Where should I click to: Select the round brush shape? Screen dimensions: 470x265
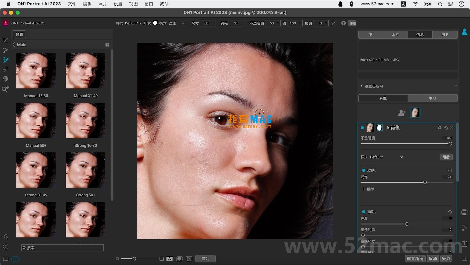pos(155,23)
